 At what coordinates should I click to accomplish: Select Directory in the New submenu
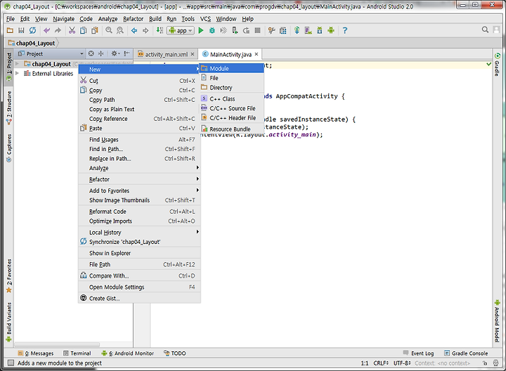tap(232, 87)
